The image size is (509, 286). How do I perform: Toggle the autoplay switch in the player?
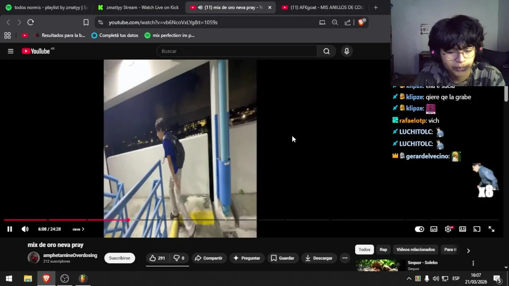[420, 229]
